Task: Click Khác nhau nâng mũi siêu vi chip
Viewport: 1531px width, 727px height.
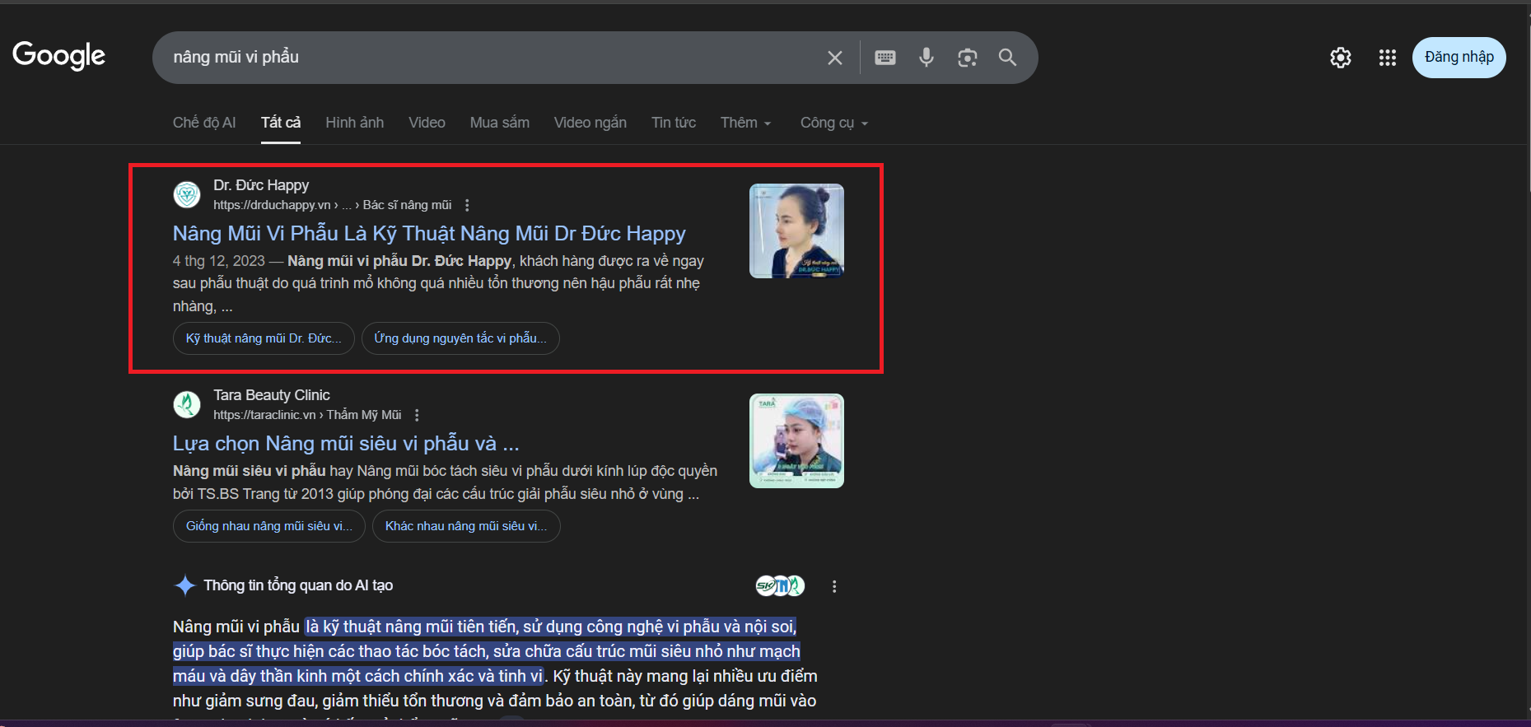Action: (466, 526)
